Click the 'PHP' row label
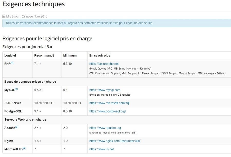Screen dimensions: 231x157 (7, 64)
